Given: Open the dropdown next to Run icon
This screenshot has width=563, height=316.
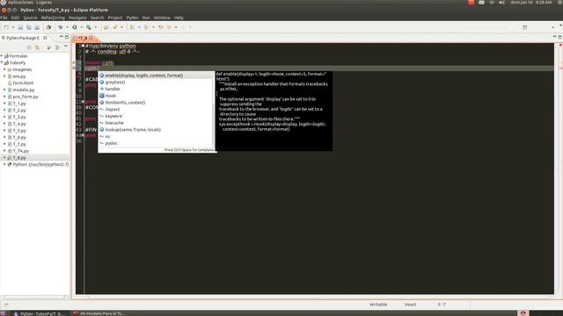Looking at the screenshot, I should click(81, 27).
